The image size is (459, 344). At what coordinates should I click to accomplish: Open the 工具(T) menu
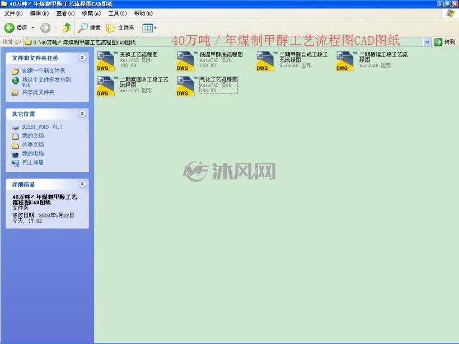click(118, 13)
